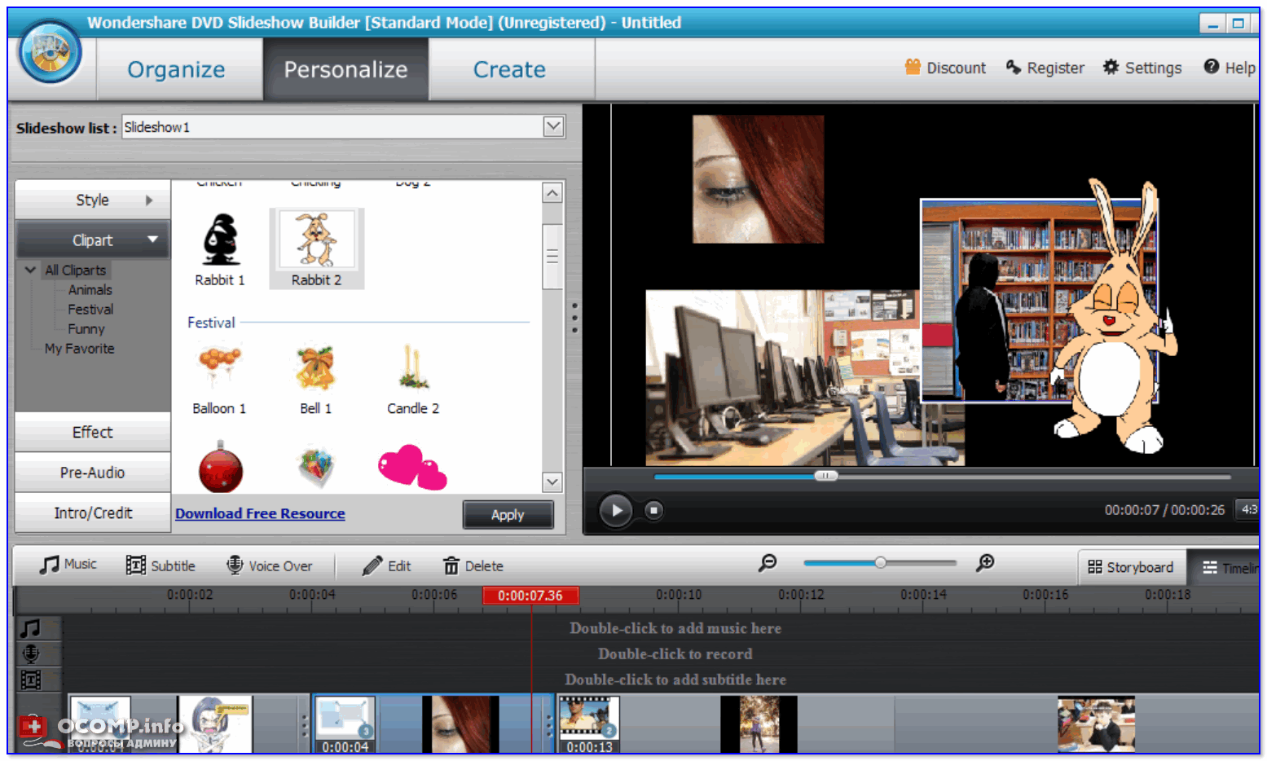Viewport: 1267px width, 761px height.
Task: Select the subtitle track film icon
Action: pyautogui.click(x=31, y=680)
